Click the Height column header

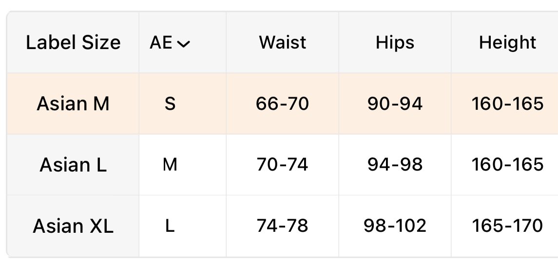click(x=507, y=43)
